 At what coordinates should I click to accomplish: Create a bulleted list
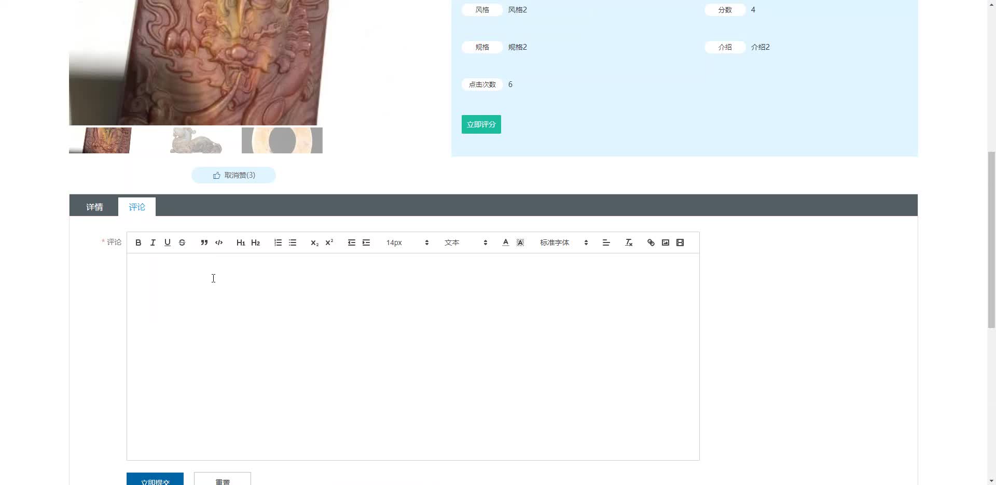click(x=292, y=243)
